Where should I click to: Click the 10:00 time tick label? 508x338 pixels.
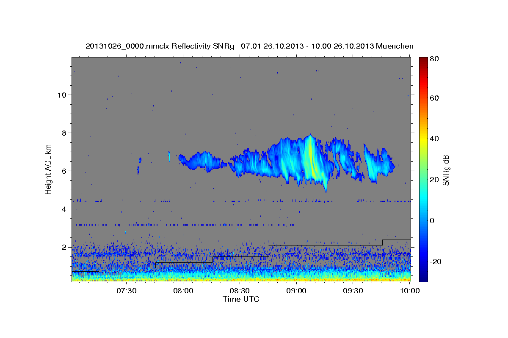click(x=409, y=291)
